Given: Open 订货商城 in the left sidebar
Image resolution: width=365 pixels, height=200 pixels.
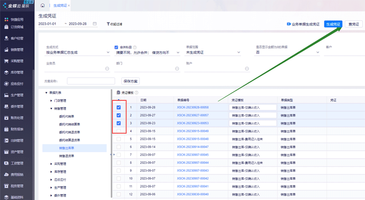Looking at the screenshot, I should click(14, 27).
